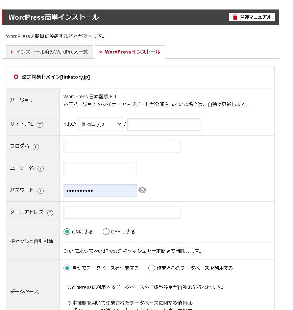Click the site URL path input field
The image size is (293, 310).
(164, 124)
